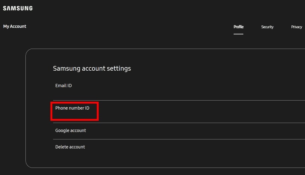Click the blank space right of Delete account

[x=194, y=147]
